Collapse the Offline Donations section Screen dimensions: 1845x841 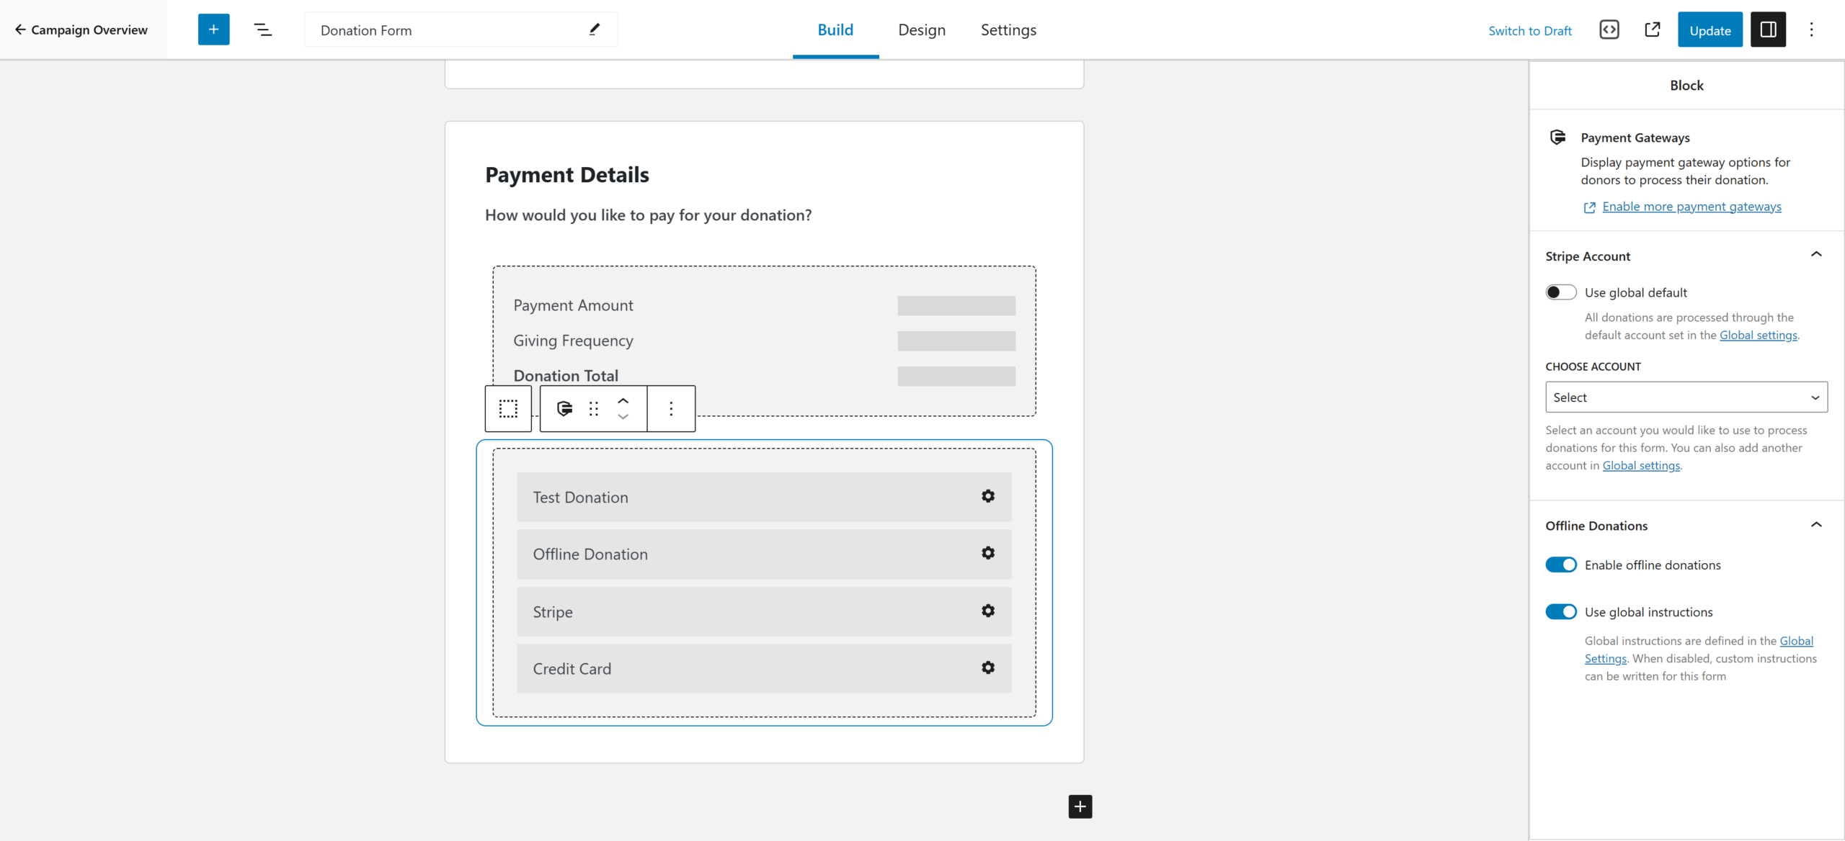pos(1817,525)
